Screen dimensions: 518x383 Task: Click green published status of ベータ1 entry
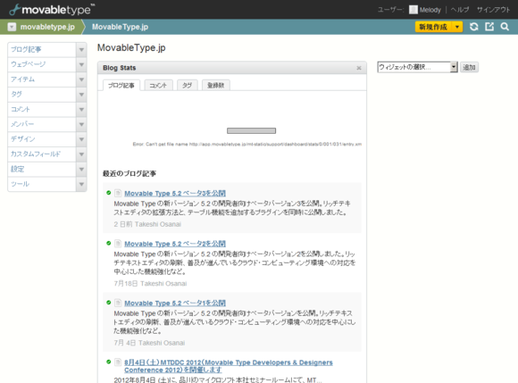pyautogui.click(x=108, y=302)
